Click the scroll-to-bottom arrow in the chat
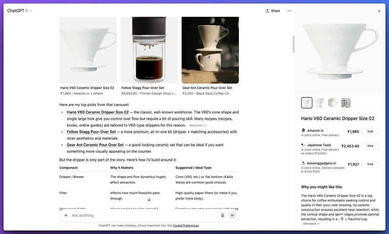Viewport: 389px width, 234px height. (149, 199)
